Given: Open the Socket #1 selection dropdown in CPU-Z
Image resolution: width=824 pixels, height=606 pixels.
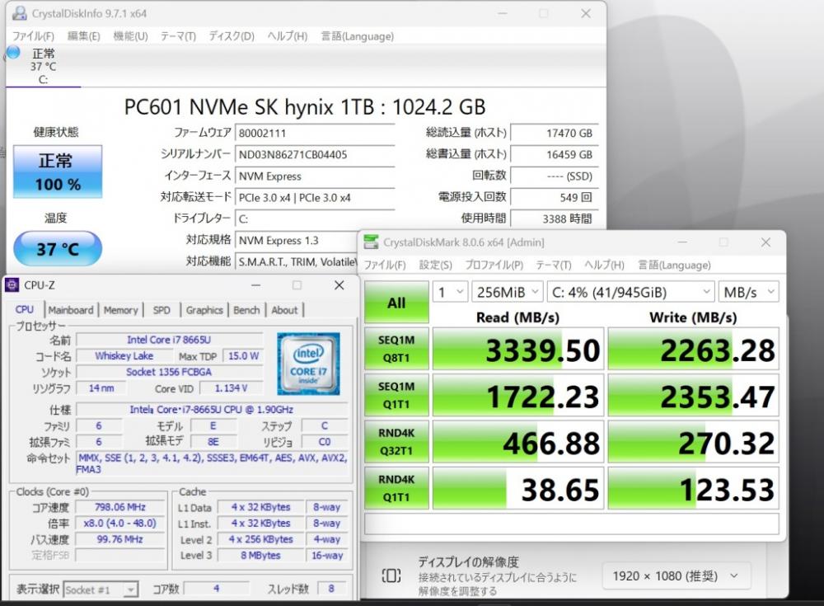Looking at the screenshot, I should coord(101,590).
